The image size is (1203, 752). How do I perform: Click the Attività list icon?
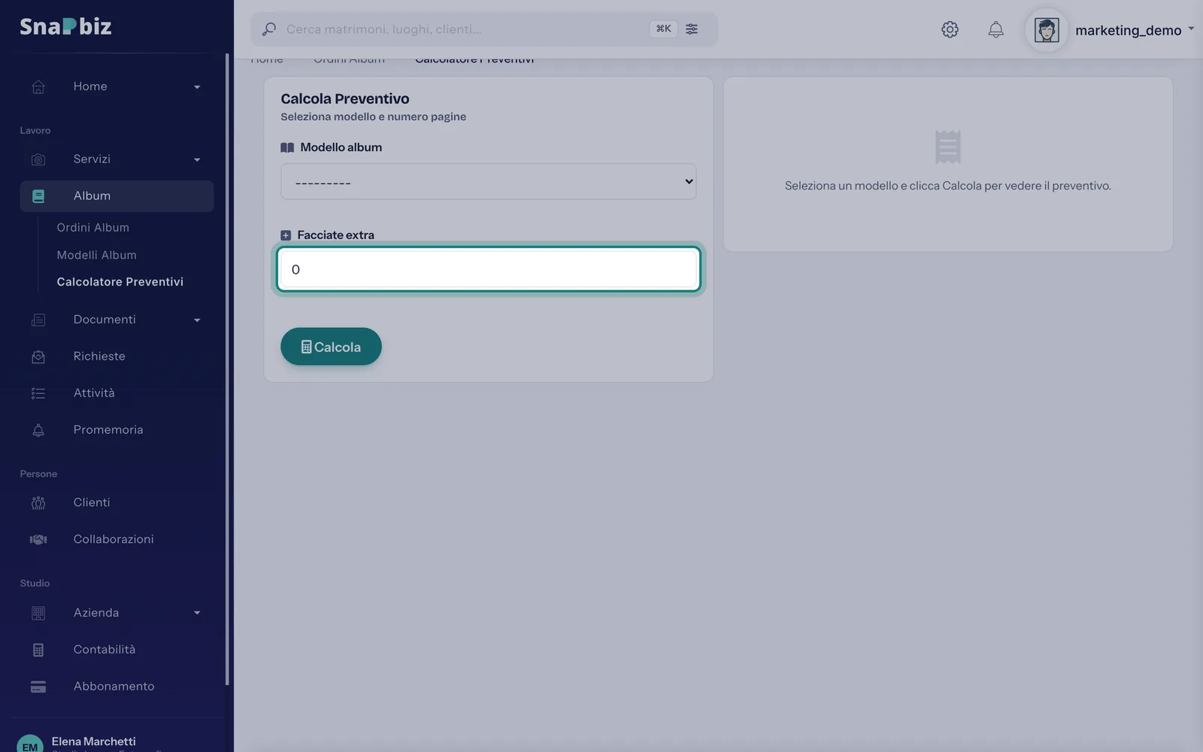(x=38, y=393)
